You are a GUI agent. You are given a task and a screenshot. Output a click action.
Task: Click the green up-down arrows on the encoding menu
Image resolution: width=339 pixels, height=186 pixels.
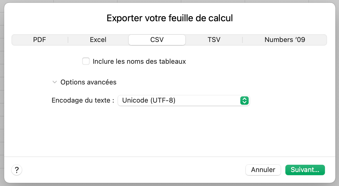[x=244, y=101]
